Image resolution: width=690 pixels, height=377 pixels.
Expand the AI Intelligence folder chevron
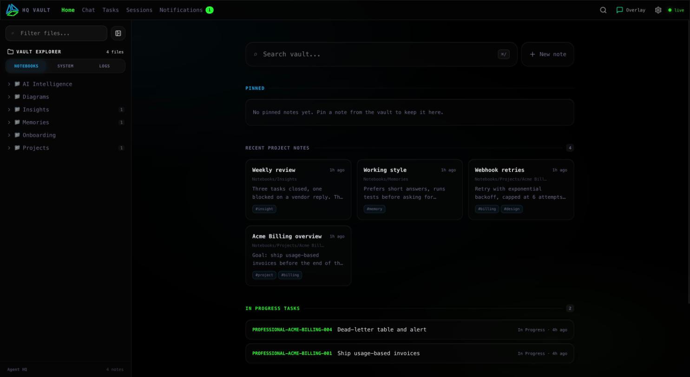coord(9,84)
